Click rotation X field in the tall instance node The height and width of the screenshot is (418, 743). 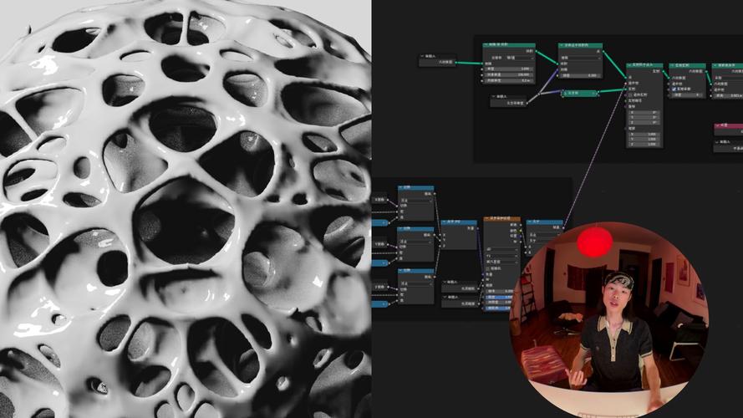[x=644, y=112]
